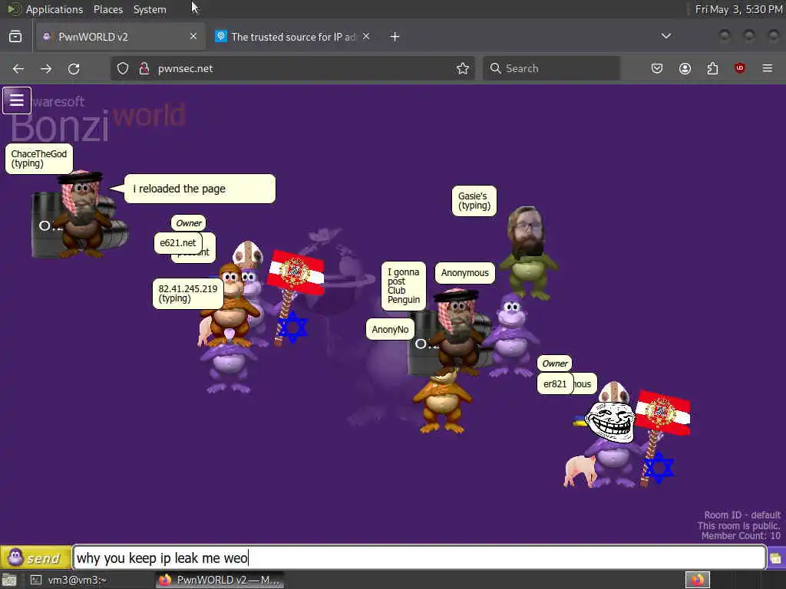Click the 'I gonna post Club Penguin' bubble
786x589 pixels.
pyautogui.click(x=404, y=286)
